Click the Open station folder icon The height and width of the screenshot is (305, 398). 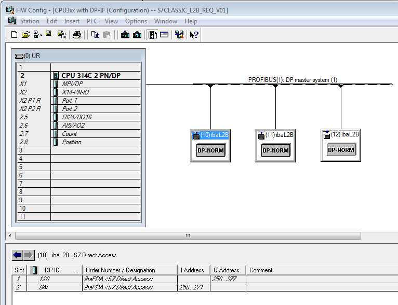(25, 35)
